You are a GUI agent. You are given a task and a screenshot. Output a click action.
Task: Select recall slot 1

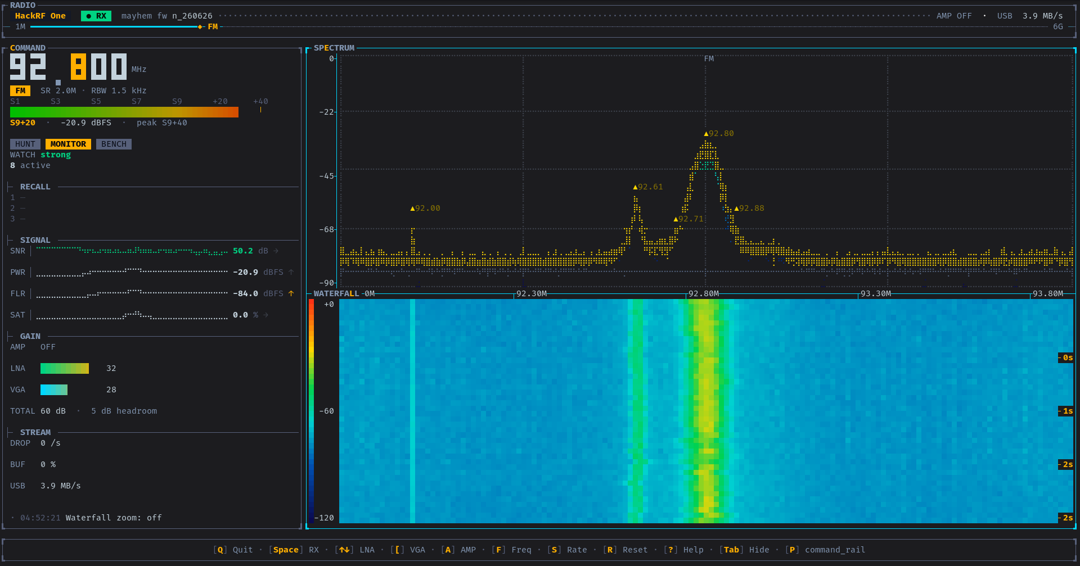click(18, 197)
